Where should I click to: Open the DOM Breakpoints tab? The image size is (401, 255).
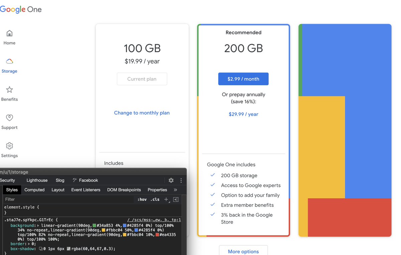pos(124,189)
